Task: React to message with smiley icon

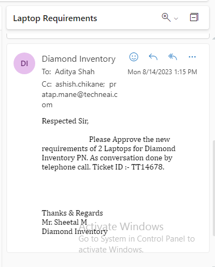Action: [x=134, y=57]
